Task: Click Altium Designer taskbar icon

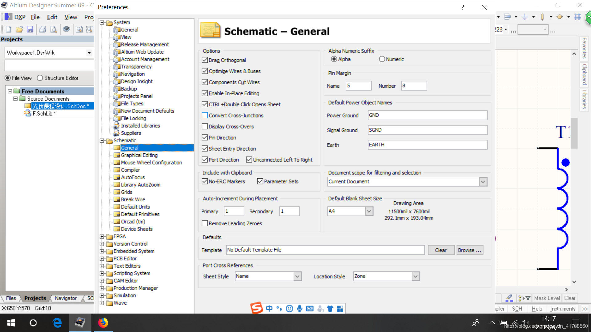Action: [80, 323]
